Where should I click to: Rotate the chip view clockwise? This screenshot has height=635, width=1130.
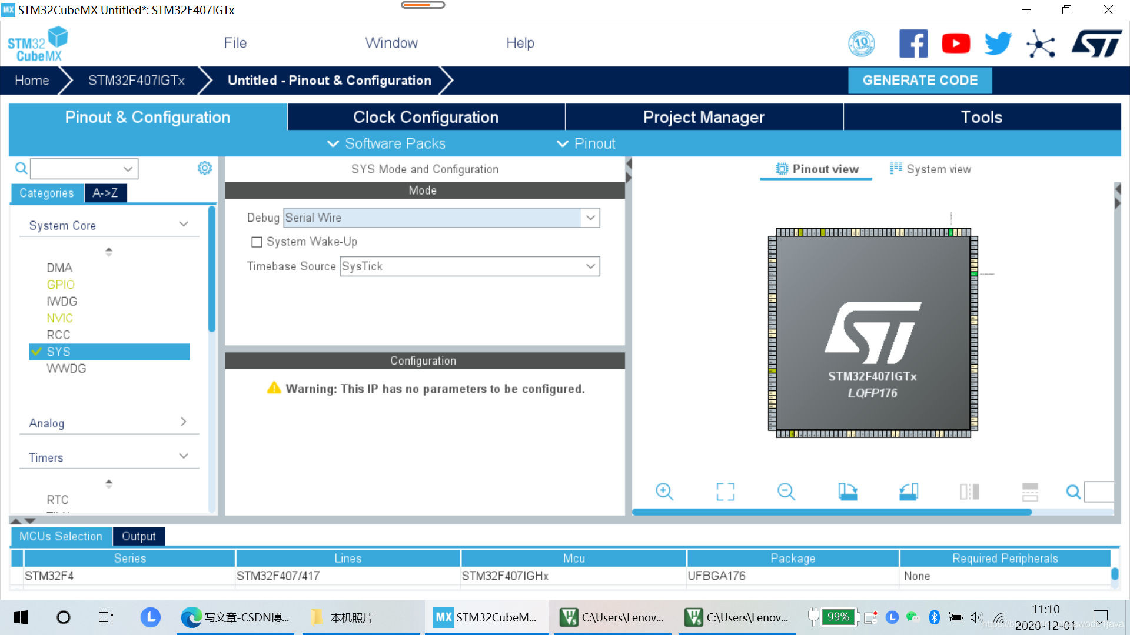tap(847, 492)
